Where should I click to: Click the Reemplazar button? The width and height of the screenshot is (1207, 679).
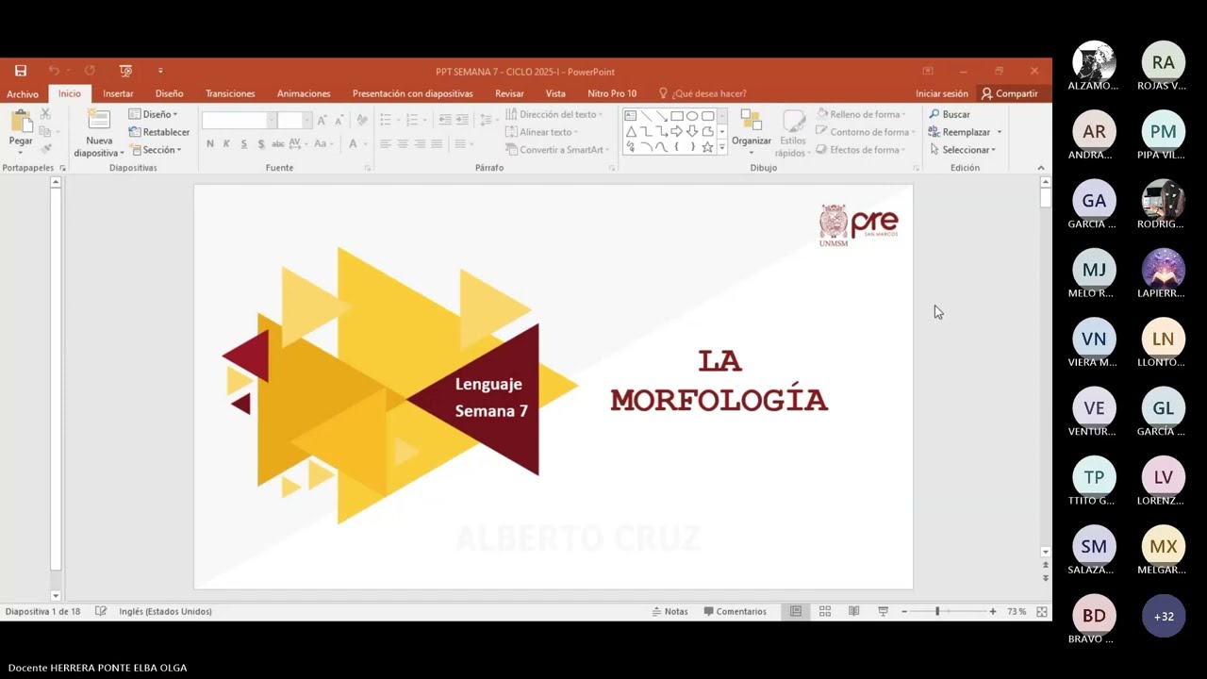965,132
